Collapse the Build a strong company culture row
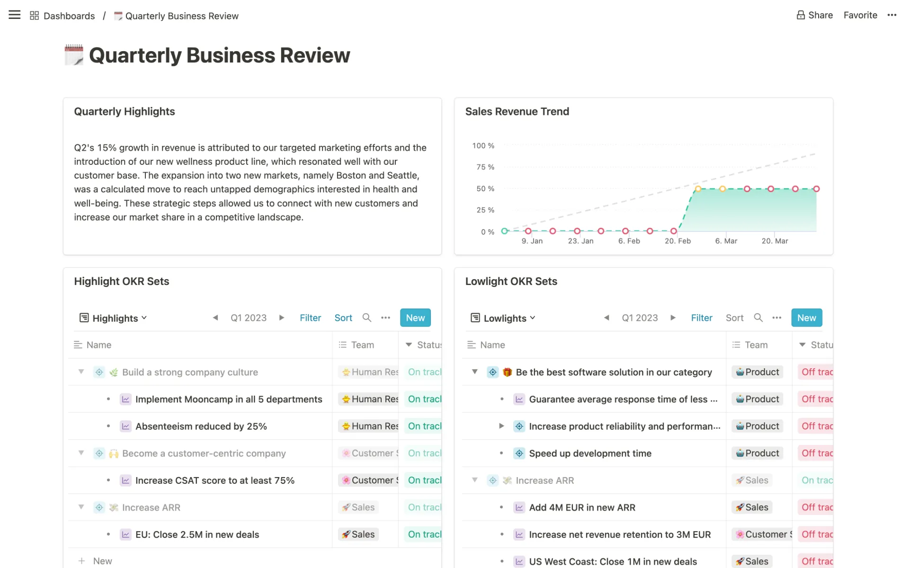 tap(81, 372)
